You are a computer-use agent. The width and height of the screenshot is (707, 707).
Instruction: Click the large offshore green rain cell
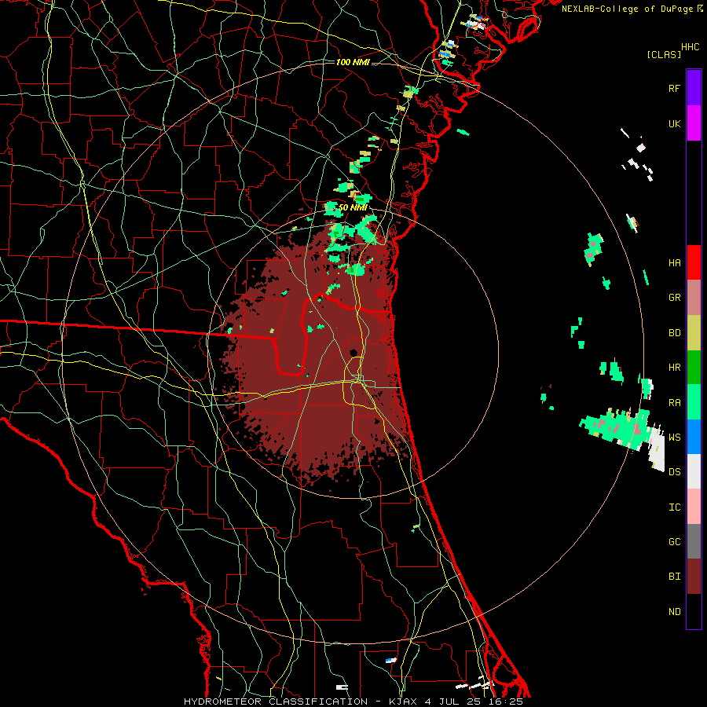[615, 427]
